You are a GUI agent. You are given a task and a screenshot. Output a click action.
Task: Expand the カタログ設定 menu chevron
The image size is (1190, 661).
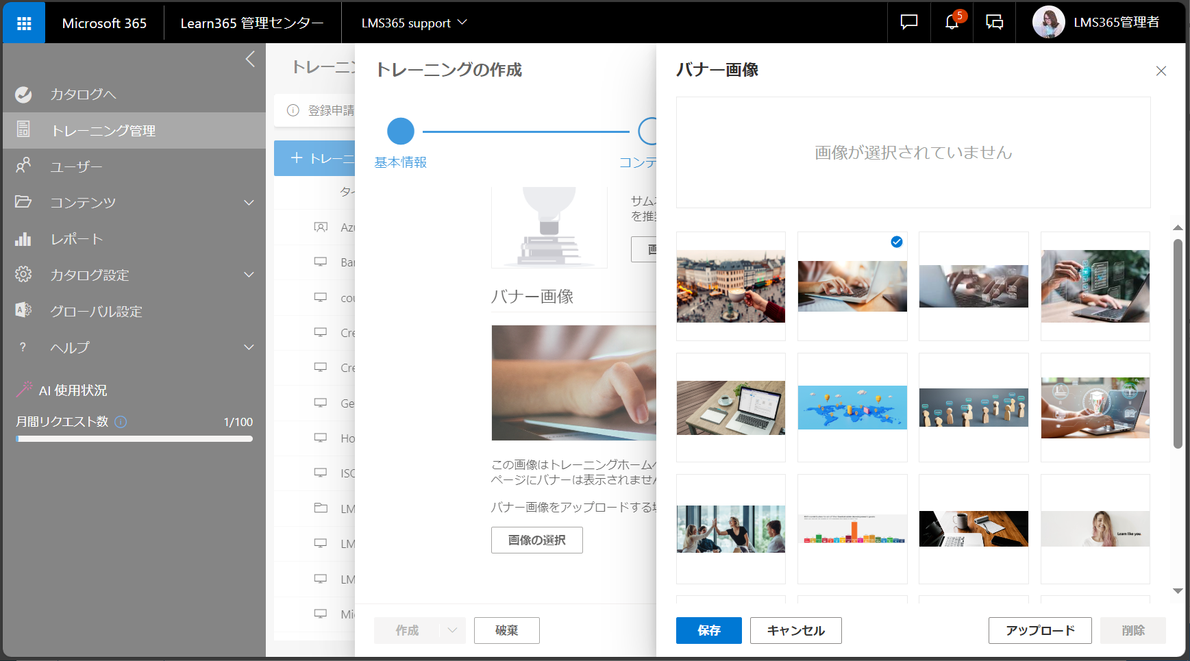pos(249,275)
